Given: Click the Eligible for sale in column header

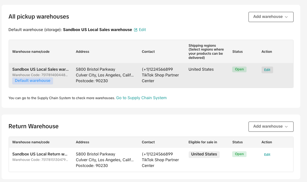Looking at the screenshot, I should click(x=203, y=142).
